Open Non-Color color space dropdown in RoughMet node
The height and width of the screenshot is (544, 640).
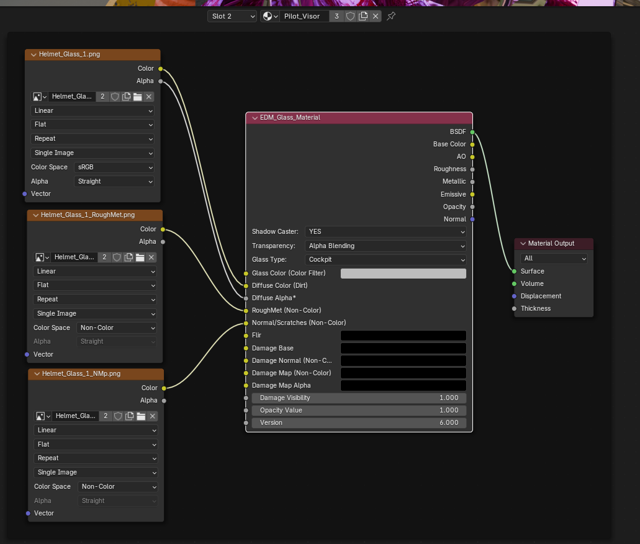pos(117,328)
